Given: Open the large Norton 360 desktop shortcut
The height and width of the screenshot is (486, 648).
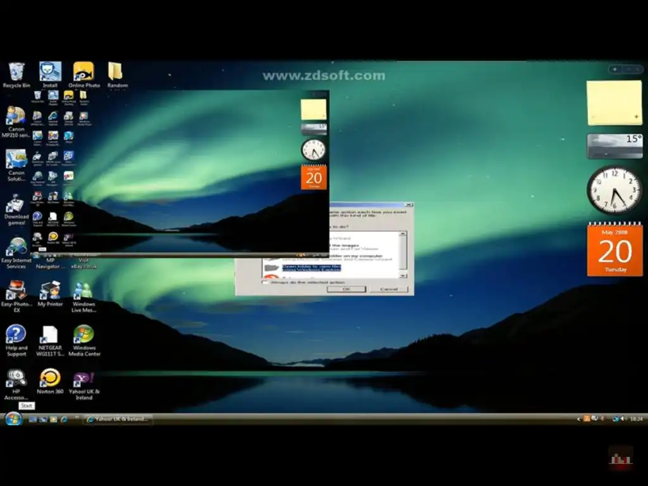Looking at the screenshot, I should pyautogui.click(x=50, y=381).
